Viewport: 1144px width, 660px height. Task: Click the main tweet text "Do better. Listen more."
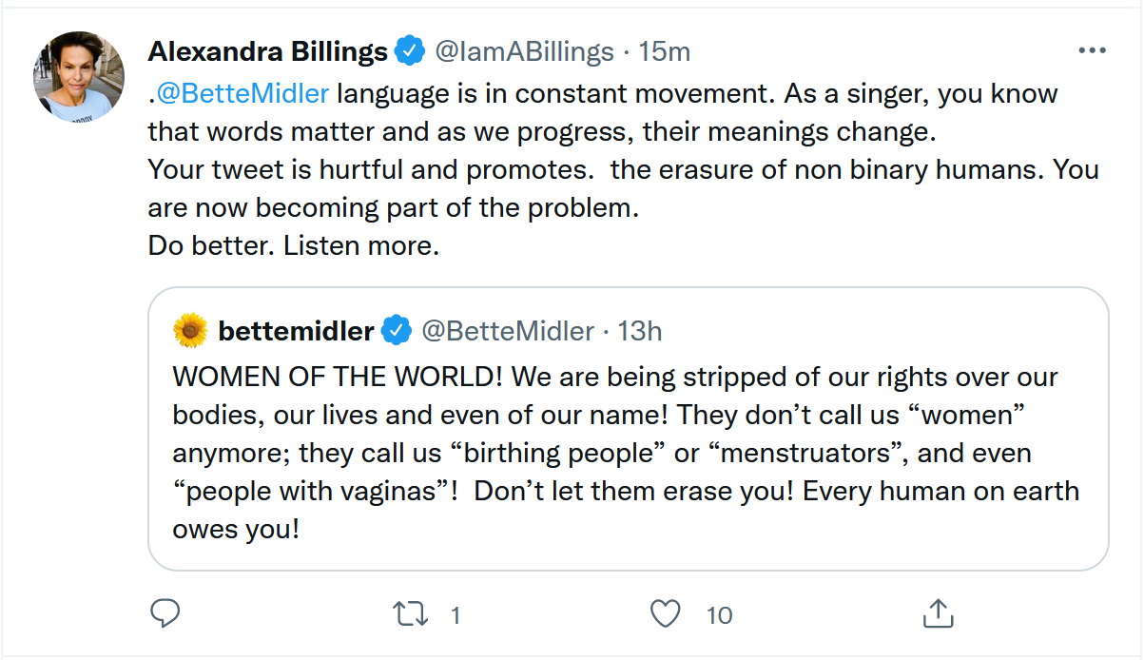293,246
